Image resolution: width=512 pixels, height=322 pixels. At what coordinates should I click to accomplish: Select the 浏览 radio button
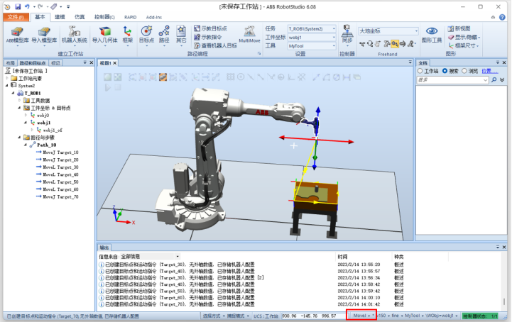pos(464,71)
